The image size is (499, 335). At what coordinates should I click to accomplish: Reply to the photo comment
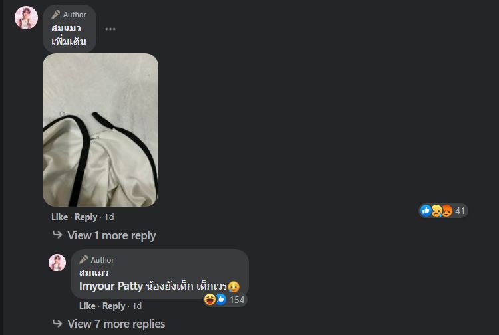pos(86,217)
